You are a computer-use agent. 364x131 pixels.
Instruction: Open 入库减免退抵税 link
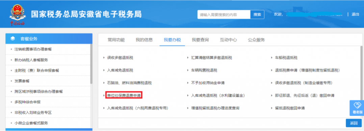click(120, 70)
